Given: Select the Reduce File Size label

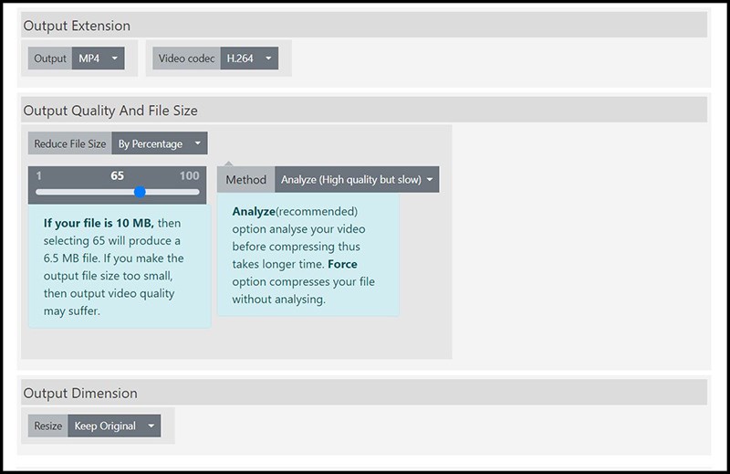Looking at the screenshot, I should coord(70,143).
